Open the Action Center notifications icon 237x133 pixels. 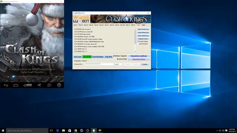point(226,130)
